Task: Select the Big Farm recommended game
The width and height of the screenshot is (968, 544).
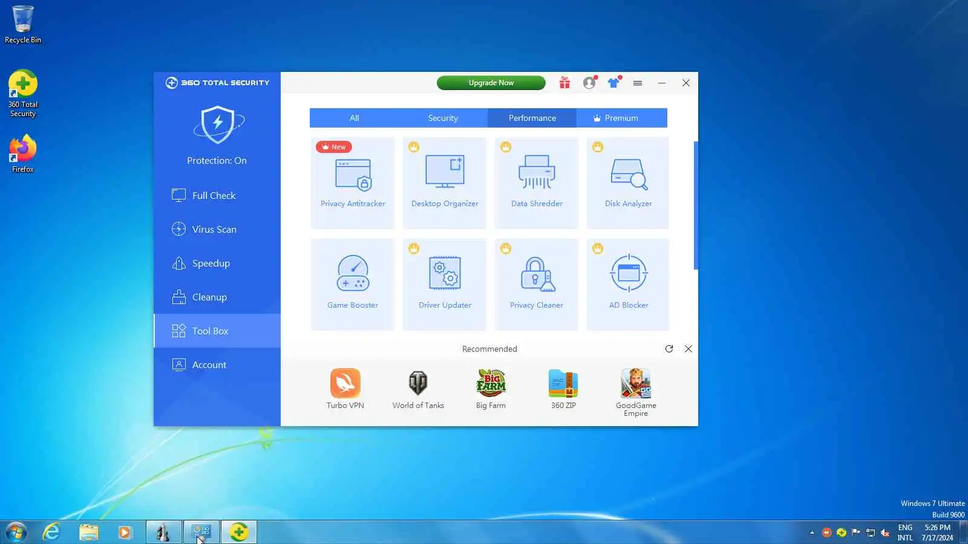Action: tap(491, 389)
